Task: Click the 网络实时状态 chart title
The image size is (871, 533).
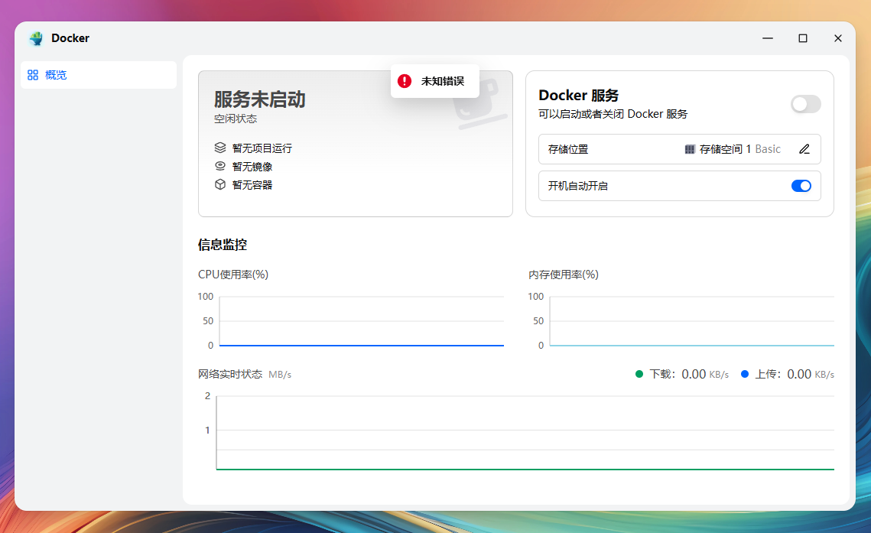Action: (x=230, y=374)
